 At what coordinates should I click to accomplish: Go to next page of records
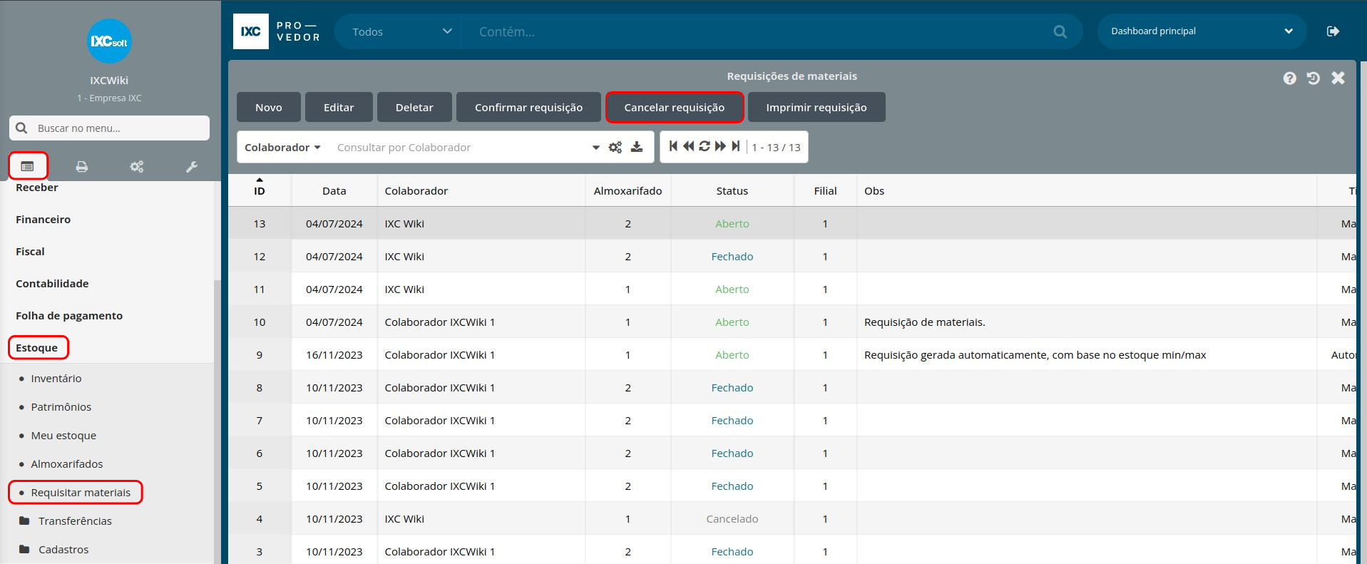pyautogui.click(x=720, y=146)
